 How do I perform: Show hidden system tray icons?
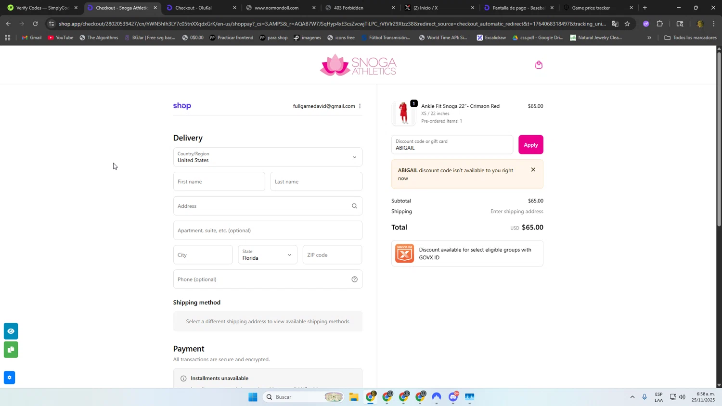coord(632,397)
